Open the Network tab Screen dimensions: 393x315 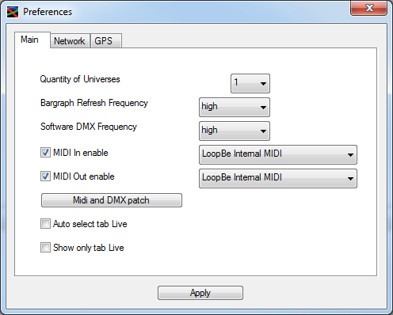70,41
